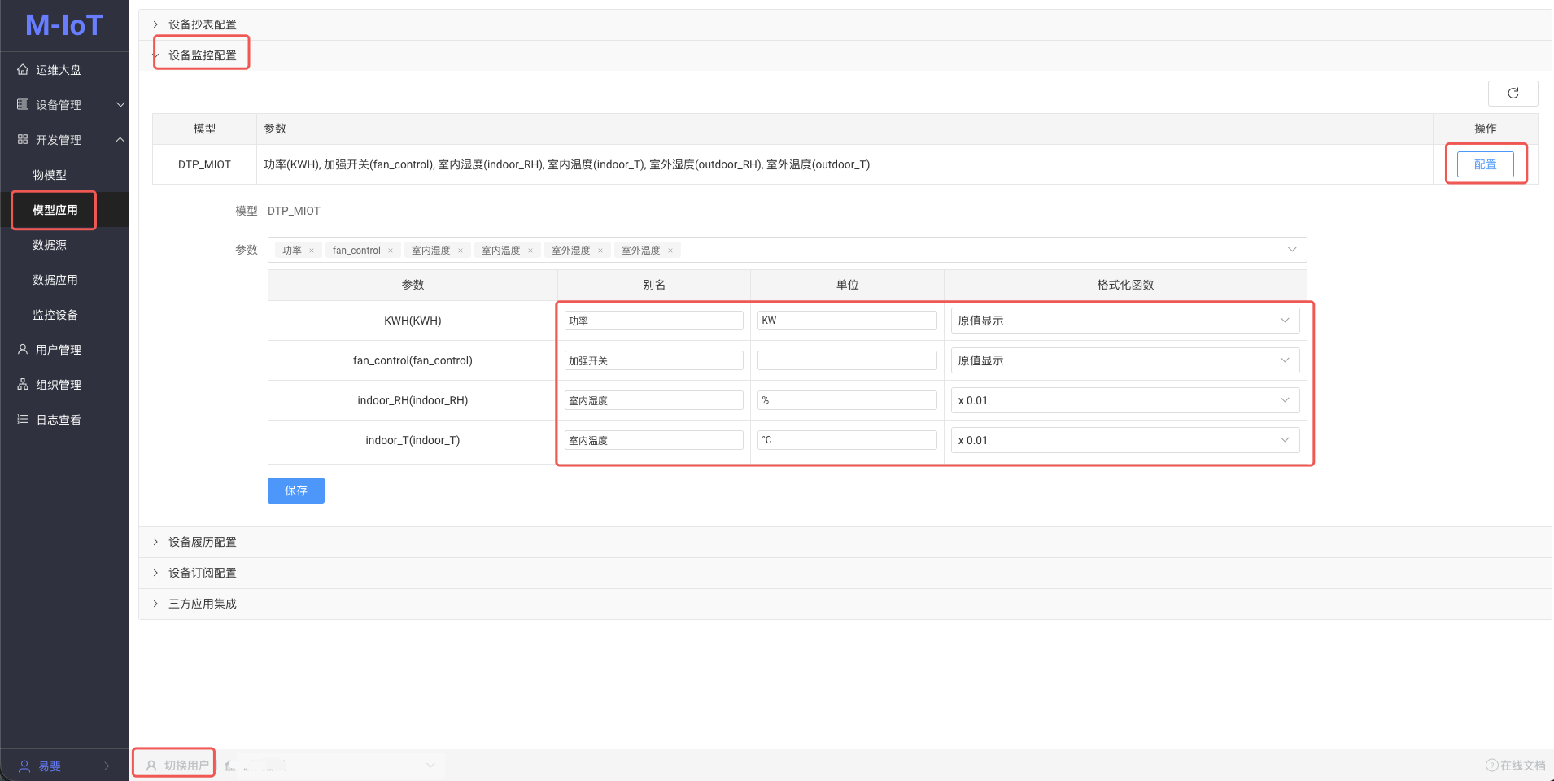Click the 配置 button for DTP_MIOT
This screenshot has height=781, width=1554.
click(1485, 164)
